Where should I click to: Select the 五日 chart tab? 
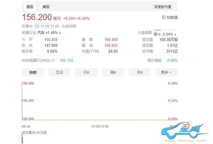coord(60,72)
